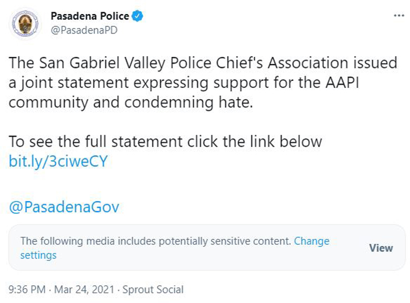Open the 9:36 PM timestamp

(27, 290)
